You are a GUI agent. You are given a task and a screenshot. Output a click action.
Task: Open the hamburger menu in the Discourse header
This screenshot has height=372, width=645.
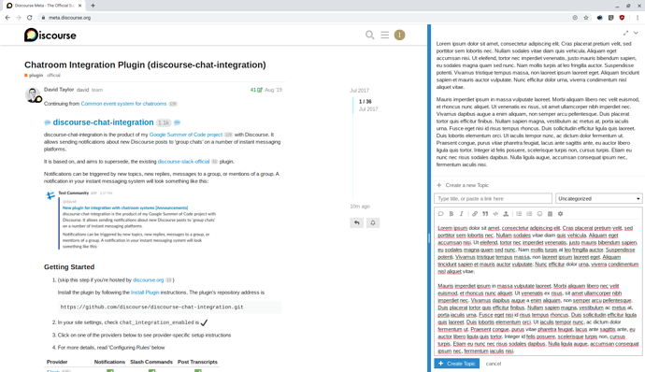click(x=384, y=35)
